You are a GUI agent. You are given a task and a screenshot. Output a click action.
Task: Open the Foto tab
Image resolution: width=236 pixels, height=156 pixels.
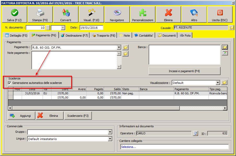(x=185, y=36)
